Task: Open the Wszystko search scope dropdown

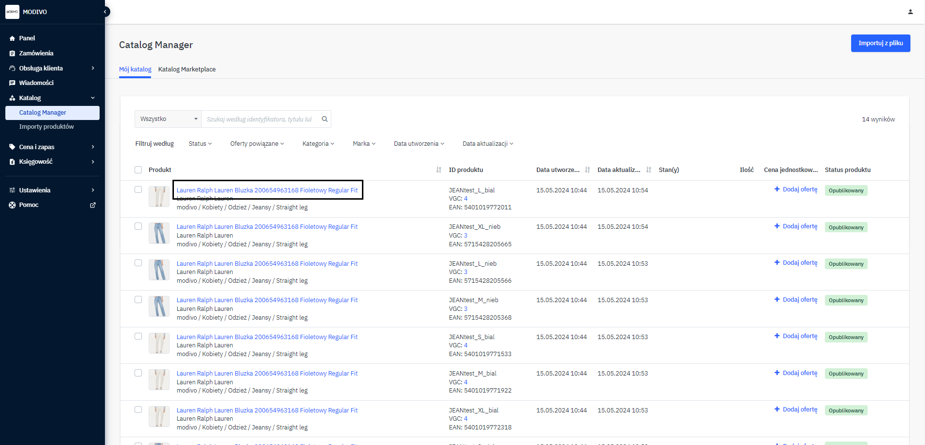Action: pyautogui.click(x=168, y=119)
